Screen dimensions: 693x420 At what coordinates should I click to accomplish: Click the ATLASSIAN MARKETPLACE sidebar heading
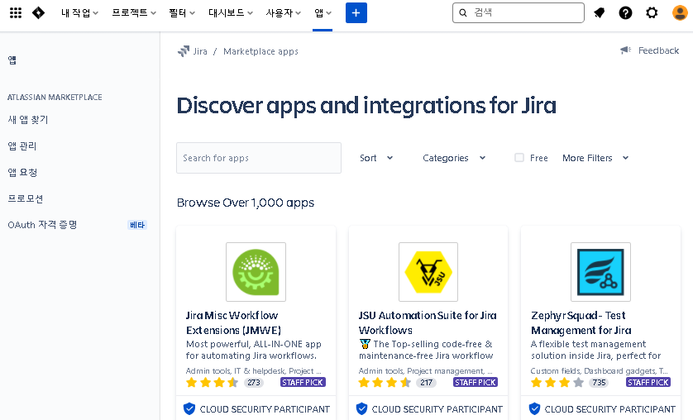point(55,98)
